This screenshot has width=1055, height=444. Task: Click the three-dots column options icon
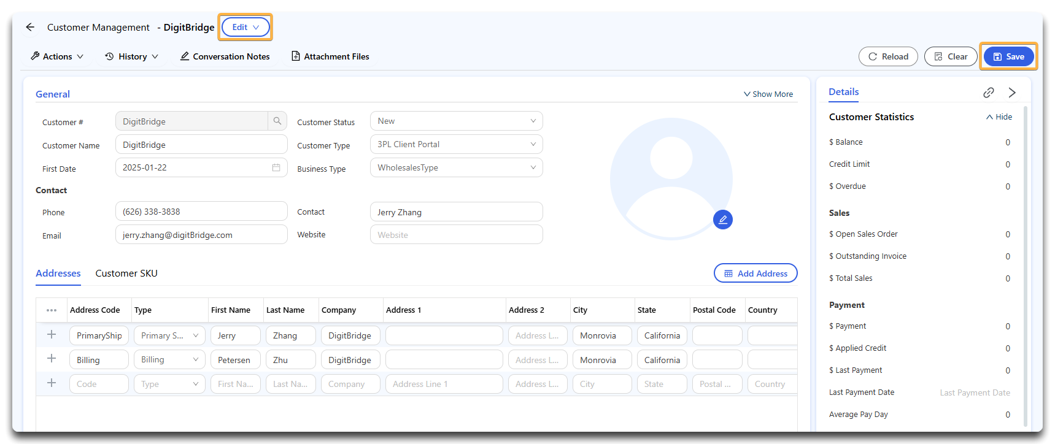pyautogui.click(x=52, y=310)
